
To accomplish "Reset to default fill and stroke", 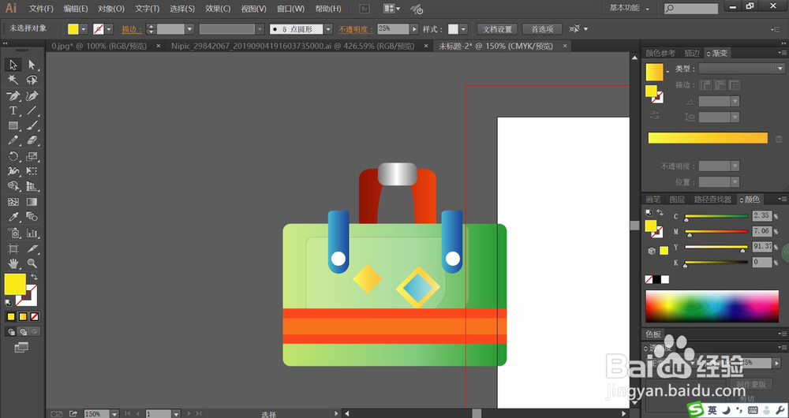I will point(8,303).
